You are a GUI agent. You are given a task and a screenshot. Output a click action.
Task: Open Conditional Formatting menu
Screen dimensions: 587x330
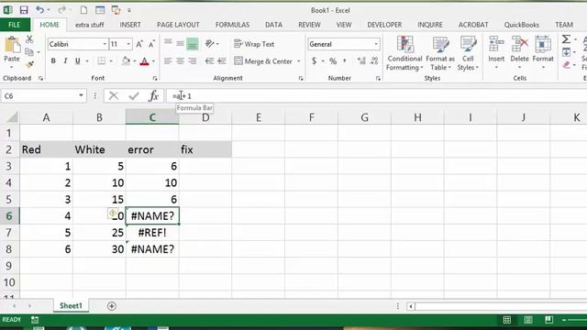404,53
